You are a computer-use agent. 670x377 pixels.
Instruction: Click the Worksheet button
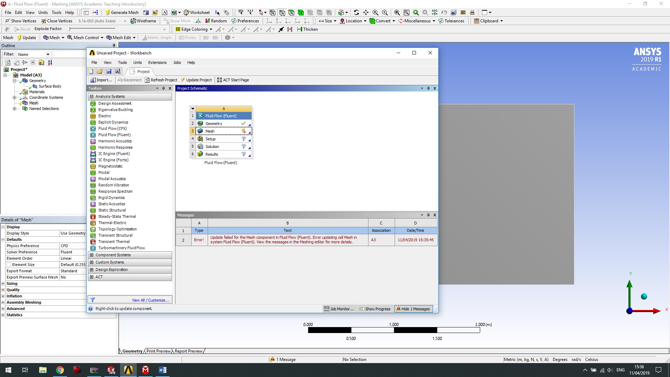tap(197, 12)
